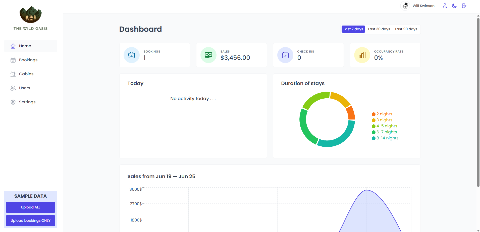The height and width of the screenshot is (232, 480).
Task: Open Bookings from the sidebar
Action: [28, 60]
